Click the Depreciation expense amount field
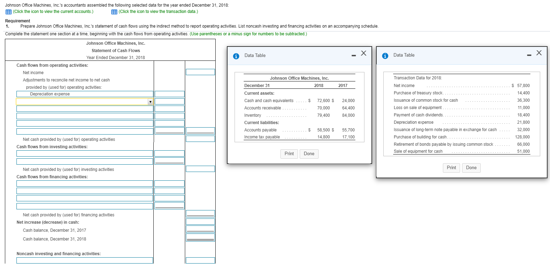 [169, 94]
